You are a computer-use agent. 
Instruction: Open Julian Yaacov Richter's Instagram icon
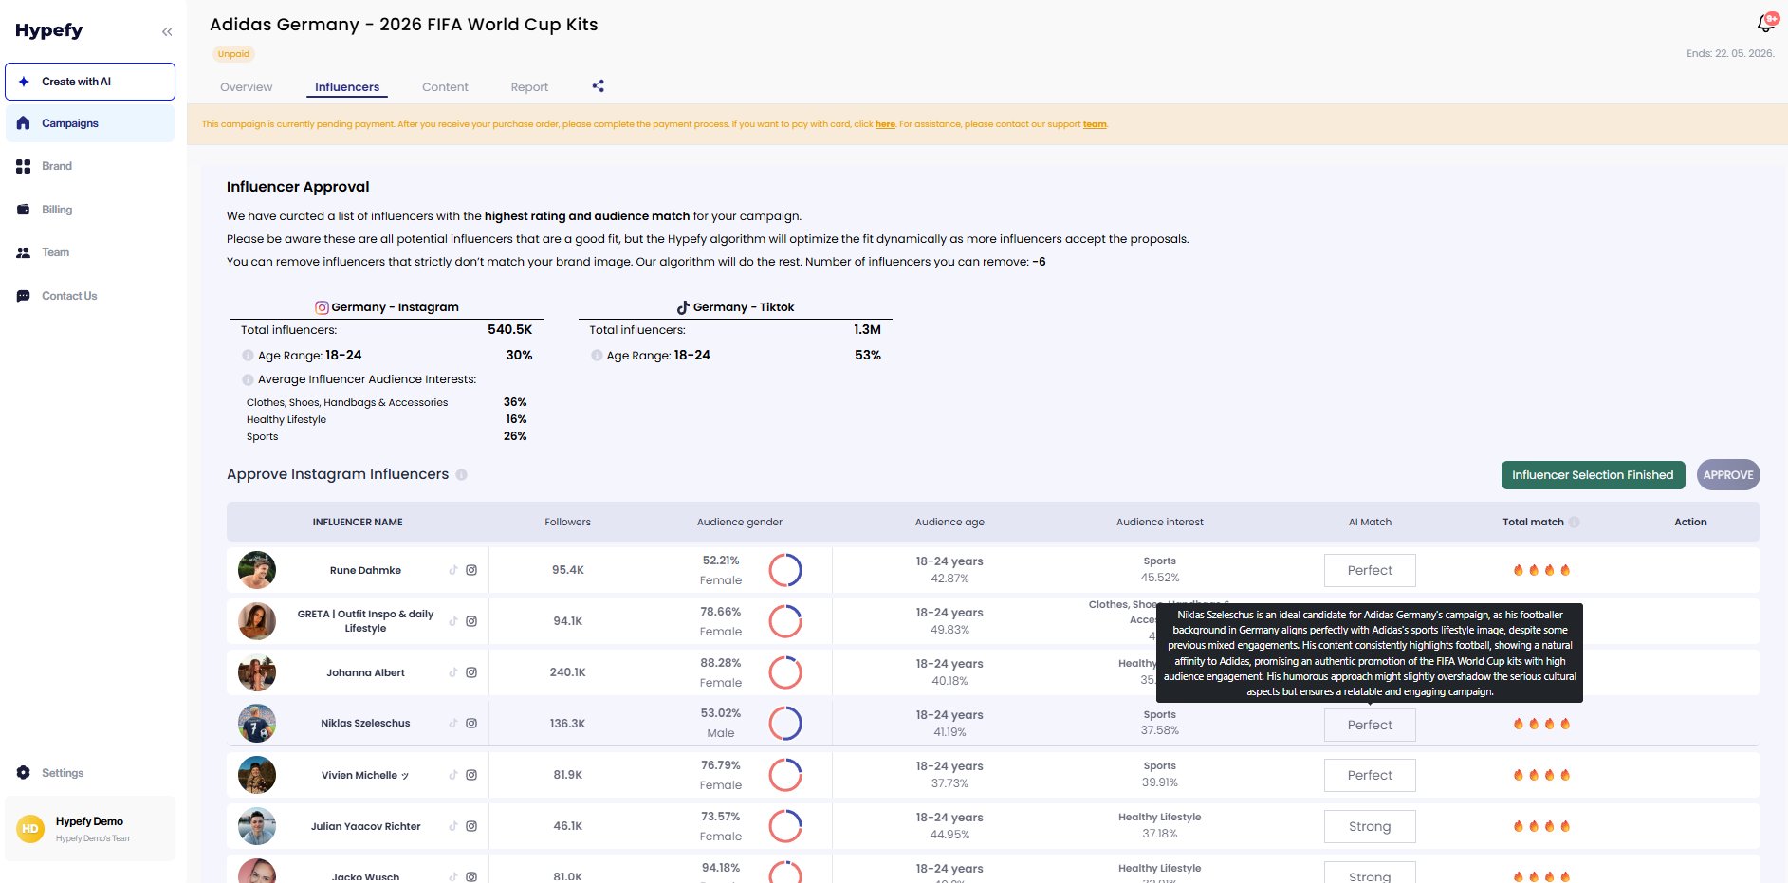[471, 826]
